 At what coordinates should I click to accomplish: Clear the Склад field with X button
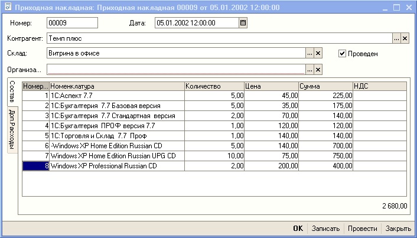(x=318, y=54)
